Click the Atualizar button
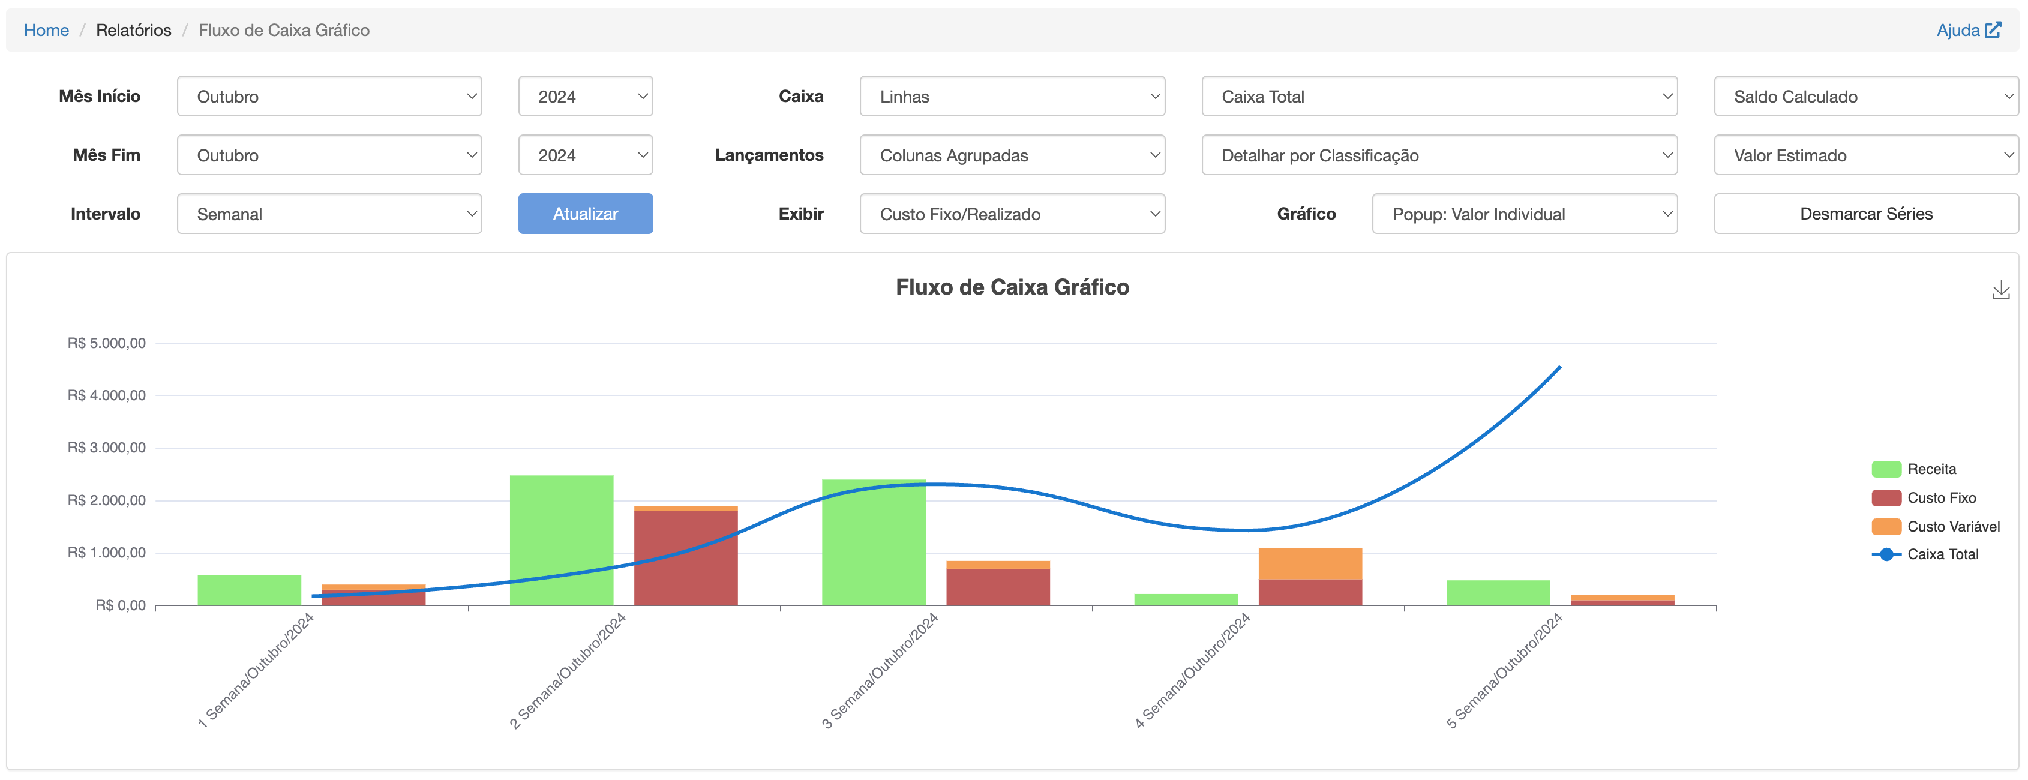Screen dimensions: 2028x780 point(585,213)
